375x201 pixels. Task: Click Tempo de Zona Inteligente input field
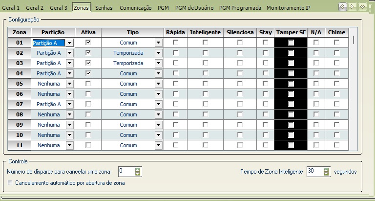315,172
